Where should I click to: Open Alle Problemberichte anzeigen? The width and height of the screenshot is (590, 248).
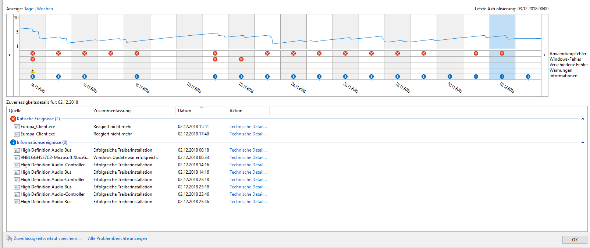click(117, 238)
